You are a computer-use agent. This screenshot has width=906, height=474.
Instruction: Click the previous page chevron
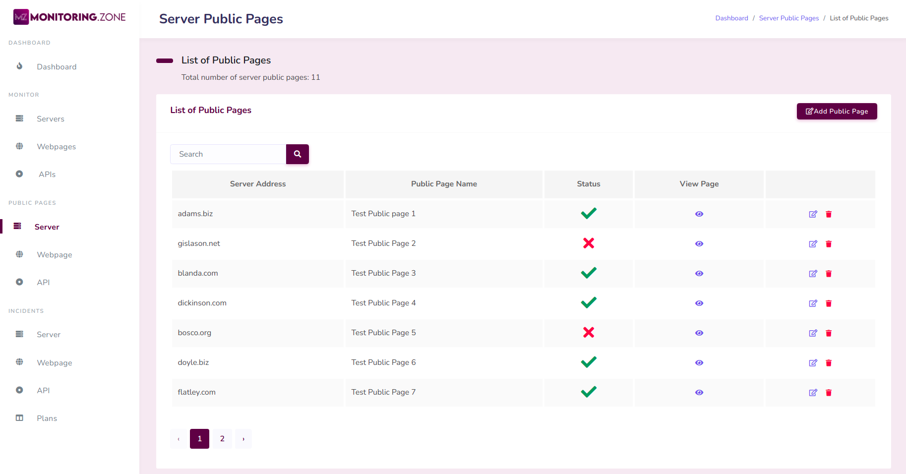[x=179, y=439]
